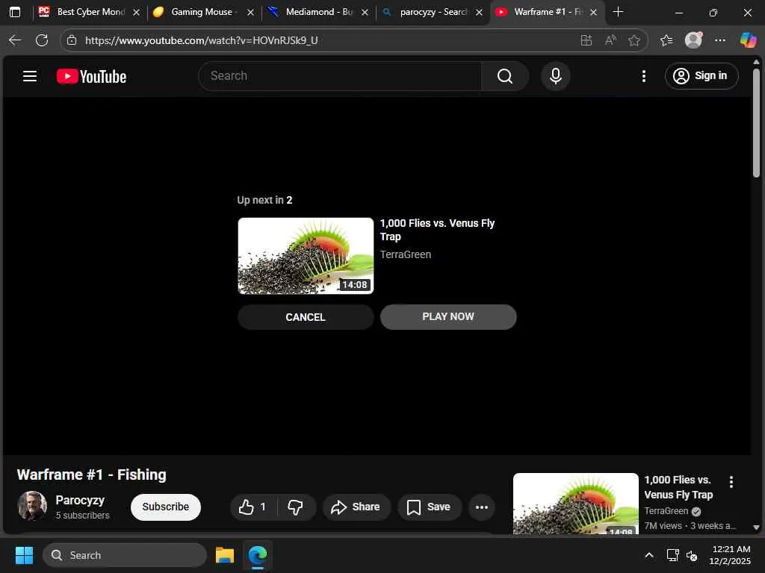Image resolution: width=765 pixels, height=573 pixels.
Task: Open YouTube settings three-dot menu
Action: 643,76
